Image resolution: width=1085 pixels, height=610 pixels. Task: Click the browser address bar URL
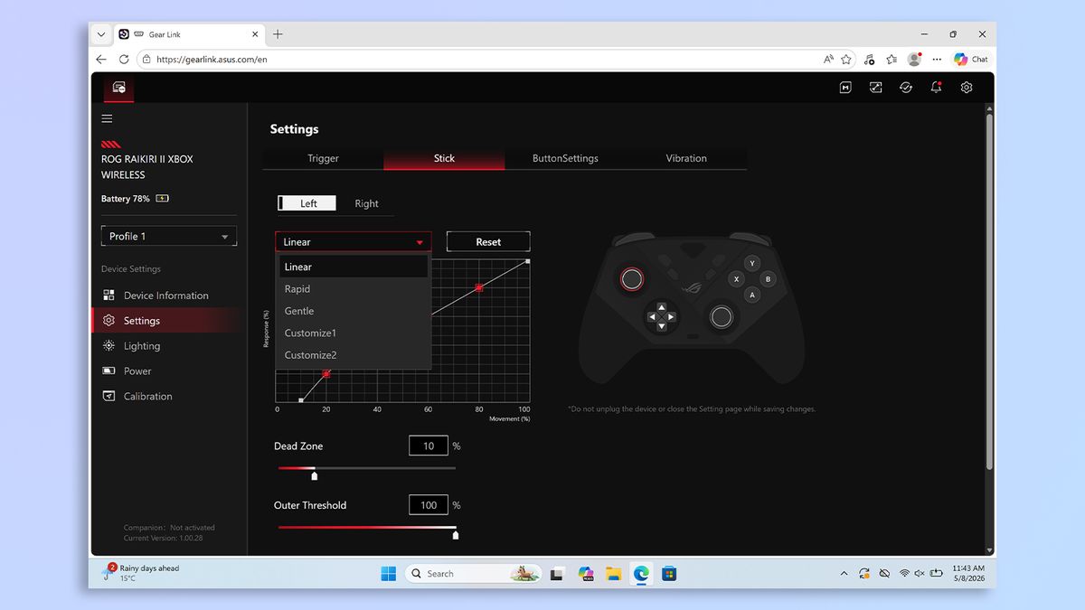coord(212,60)
